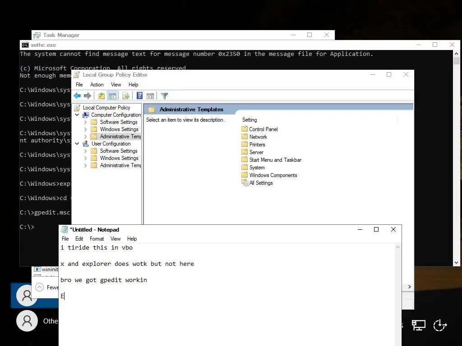Toggle Show/Hide Console Tree toolbar icon

click(x=112, y=96)
